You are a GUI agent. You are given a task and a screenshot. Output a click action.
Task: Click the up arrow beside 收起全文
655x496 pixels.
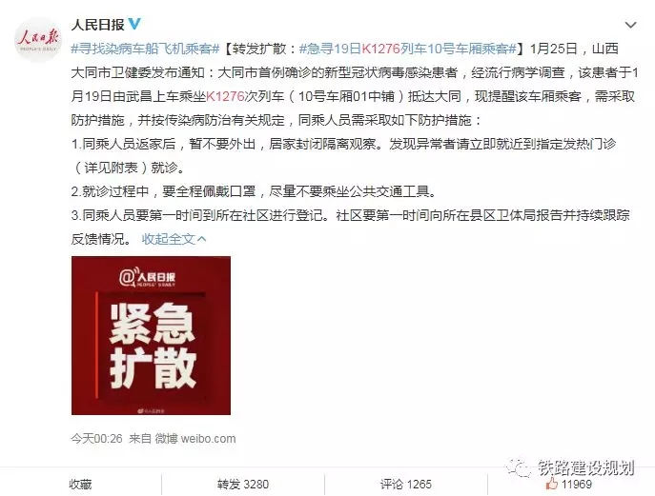pyautogui.click(x=202, y=239)
